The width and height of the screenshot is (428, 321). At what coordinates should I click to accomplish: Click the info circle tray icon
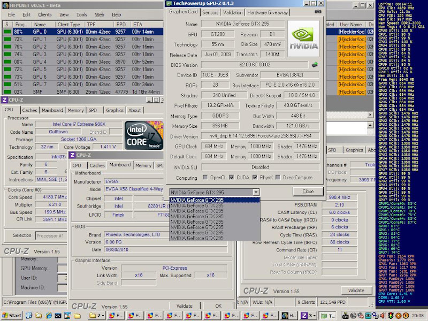tap(406, 316)
